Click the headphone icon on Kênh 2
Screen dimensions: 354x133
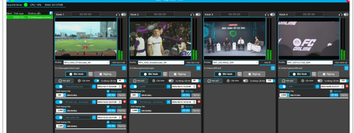tap(192, 15)
